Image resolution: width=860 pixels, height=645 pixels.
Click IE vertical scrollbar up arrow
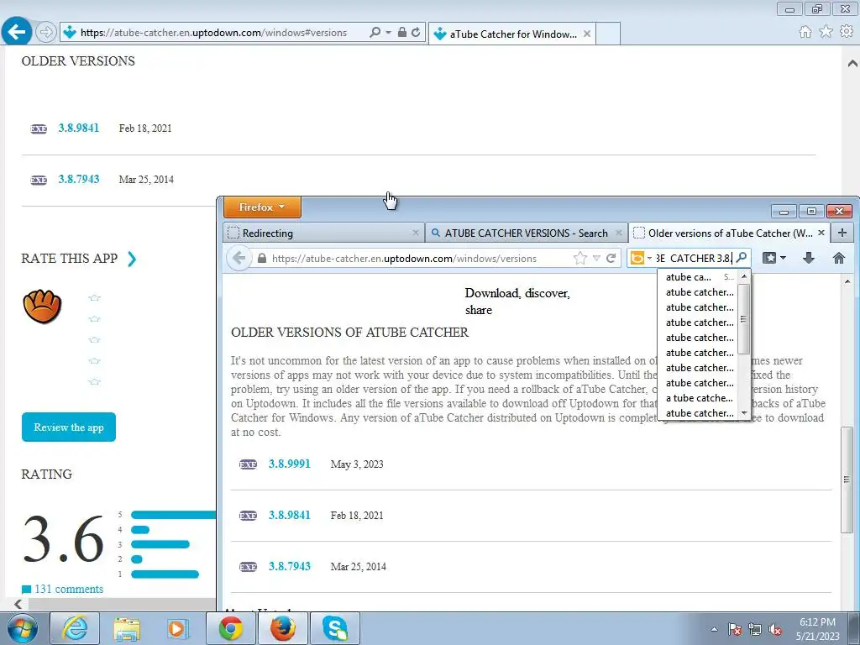coord(852,63)
